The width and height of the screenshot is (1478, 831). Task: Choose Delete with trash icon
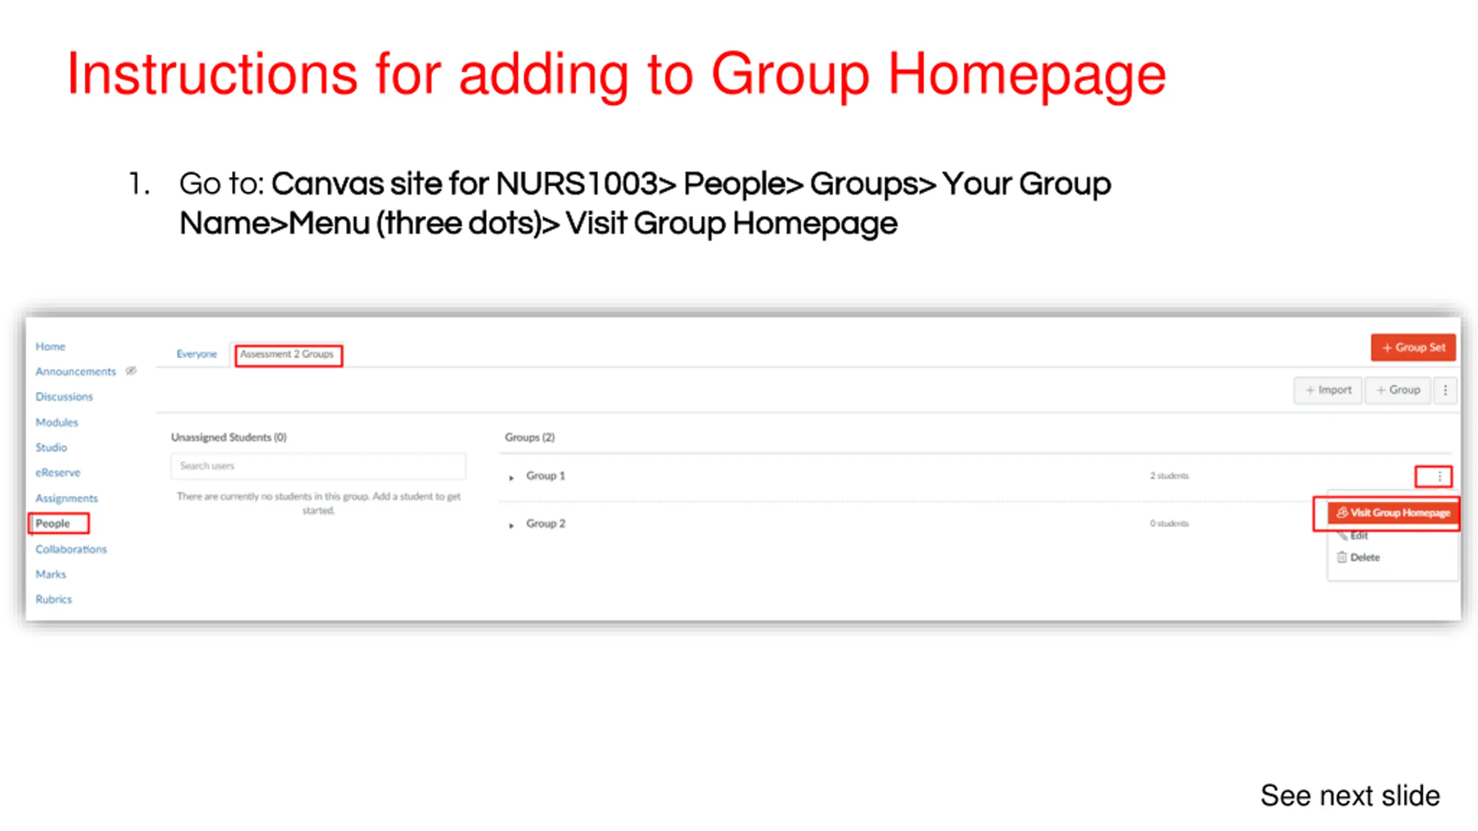(x=1364, y=557)
